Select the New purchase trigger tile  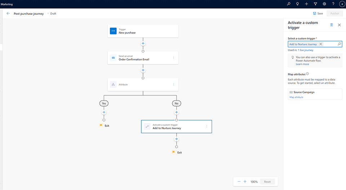click(x=143, y=31)
